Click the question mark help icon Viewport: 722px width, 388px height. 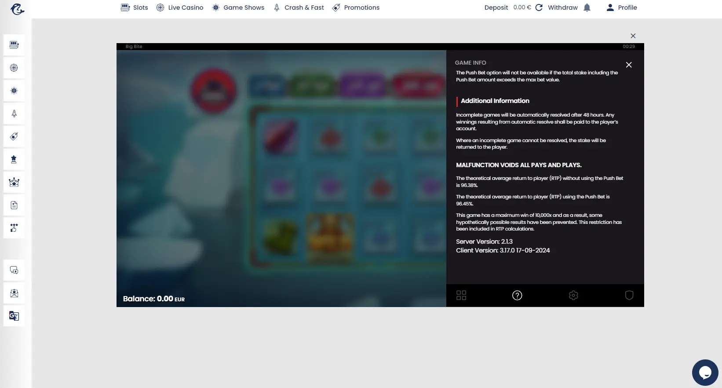517,295
